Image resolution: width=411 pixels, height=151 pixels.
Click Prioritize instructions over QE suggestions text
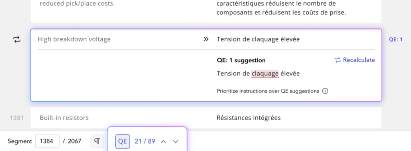click(268, 91)
